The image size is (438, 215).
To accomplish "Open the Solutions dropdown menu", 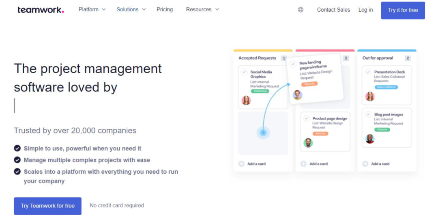I will pos(131,9).
